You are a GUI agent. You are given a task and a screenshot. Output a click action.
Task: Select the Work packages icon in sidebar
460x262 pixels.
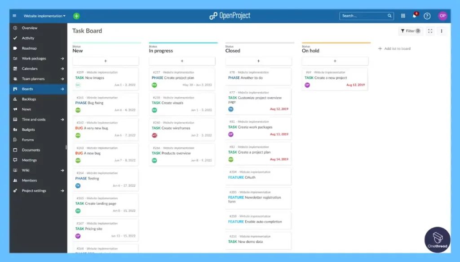[x=15, y=58]
